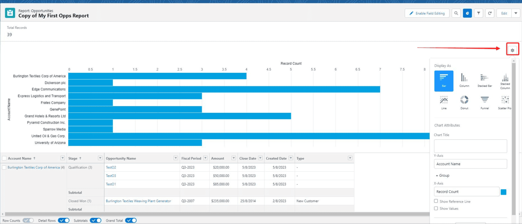Select the Scatter Plot chart type
Viewport: 522px width, 224px height.
tap(505, 102)
